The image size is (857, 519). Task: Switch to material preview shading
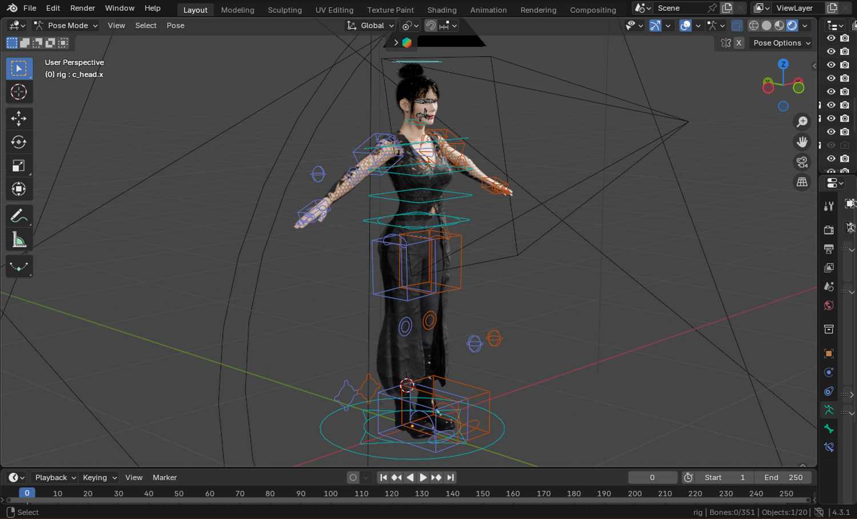(779, 26)
